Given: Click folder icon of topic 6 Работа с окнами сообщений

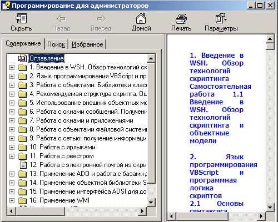Looking at the screenshot, I should [x=23, y=112].
